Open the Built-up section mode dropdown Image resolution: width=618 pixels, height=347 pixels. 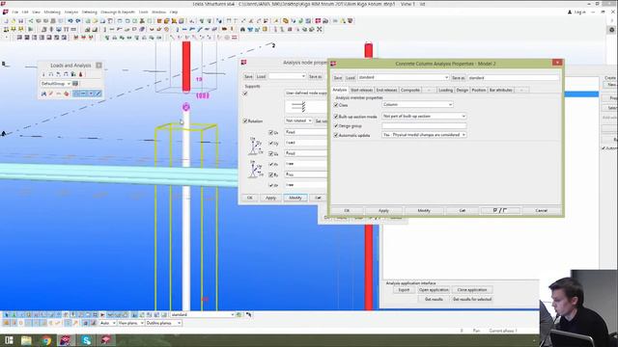point(424,116)
